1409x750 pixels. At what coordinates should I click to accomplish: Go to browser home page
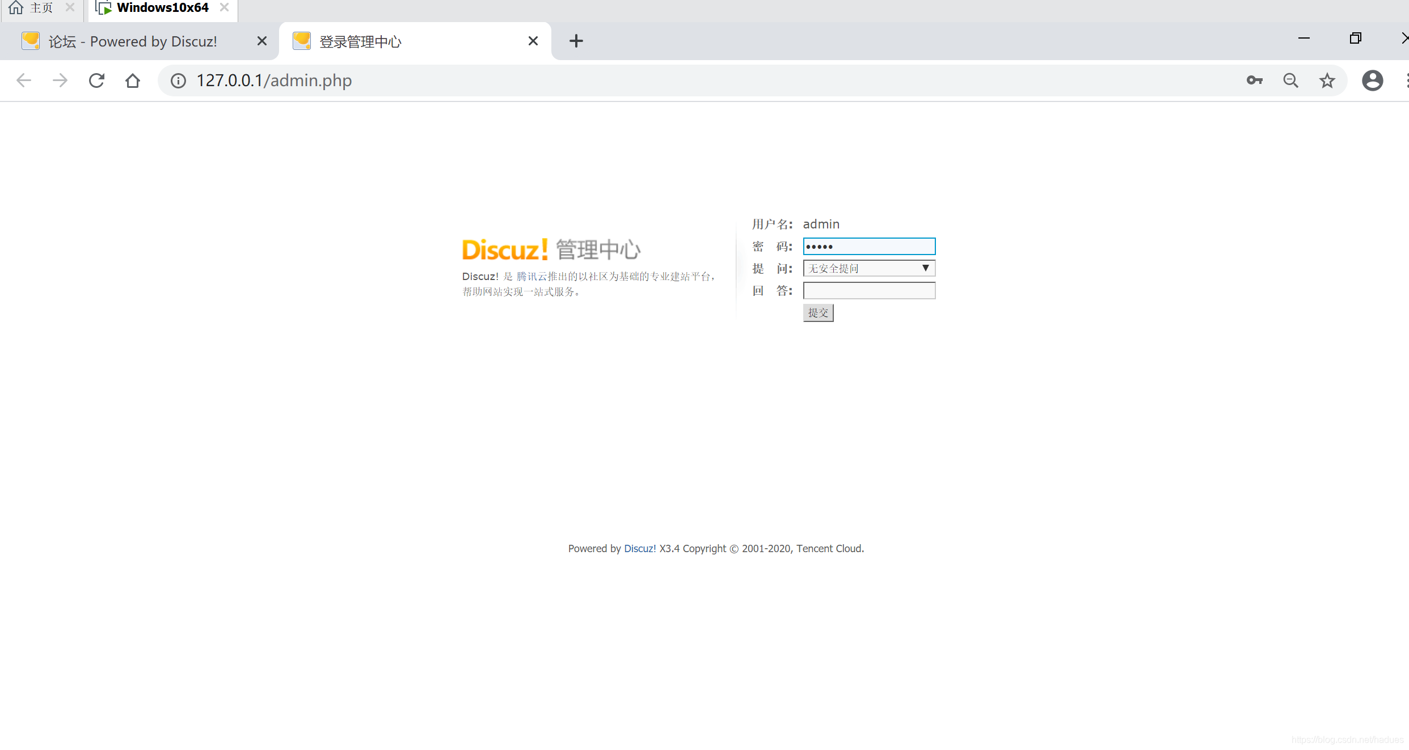click(133, 80)
